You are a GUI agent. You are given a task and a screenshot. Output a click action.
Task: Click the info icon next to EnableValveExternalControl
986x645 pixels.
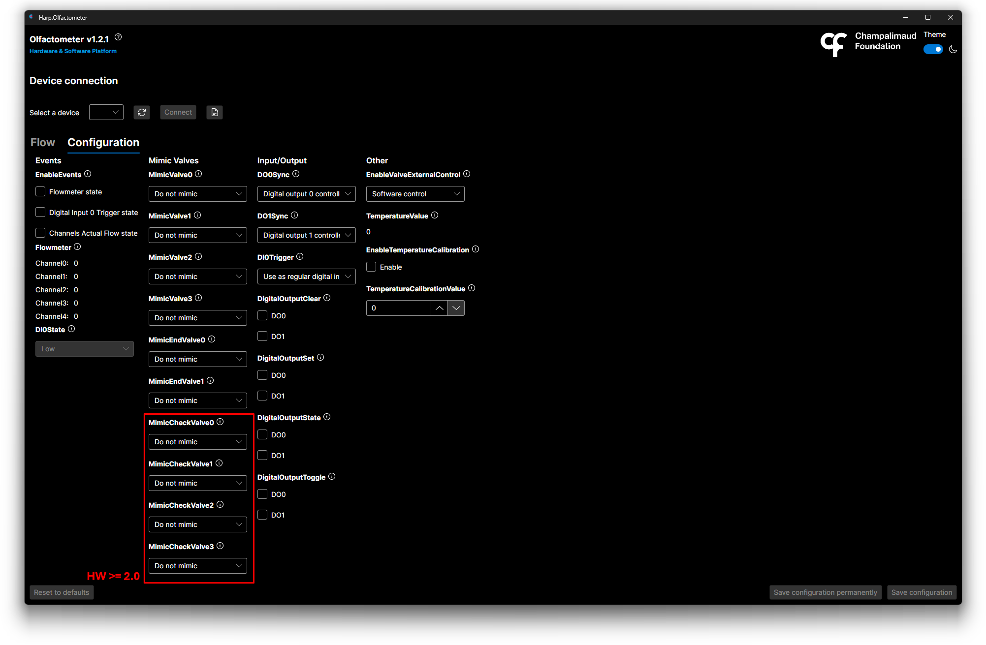pos(467,174)
